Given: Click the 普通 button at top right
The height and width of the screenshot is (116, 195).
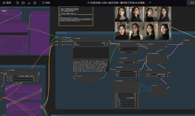Looking at the screenshot, I should pos(191,3).
